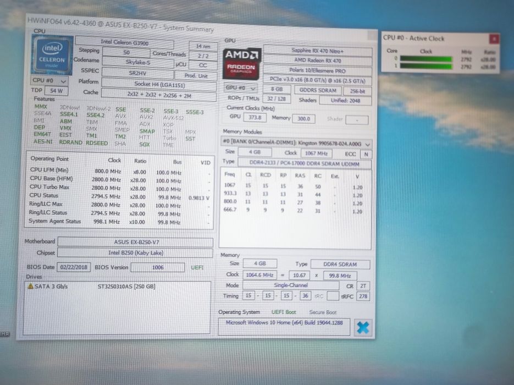The image size is (514, 385).
Task: Click the CPU Status operating point row
Action: (x=119, y=196)
